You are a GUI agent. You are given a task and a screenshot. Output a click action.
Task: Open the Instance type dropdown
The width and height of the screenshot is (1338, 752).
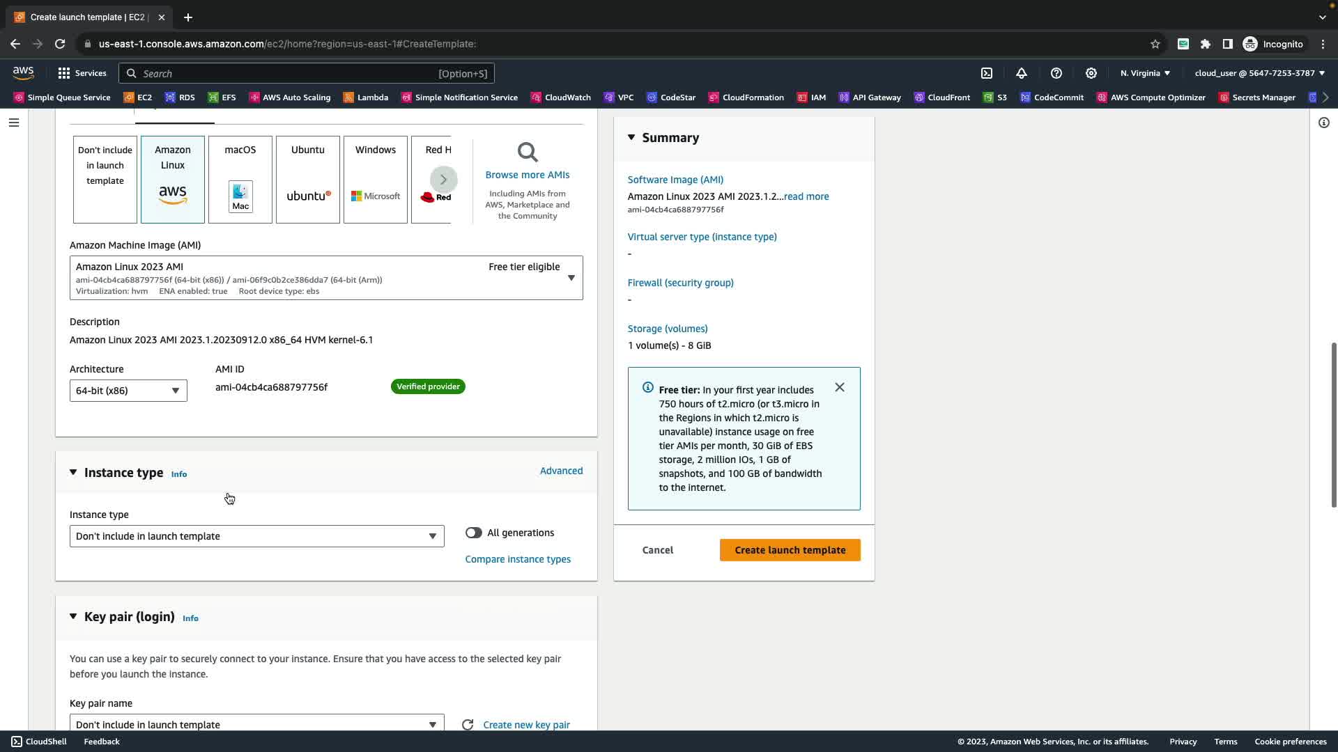256,536
